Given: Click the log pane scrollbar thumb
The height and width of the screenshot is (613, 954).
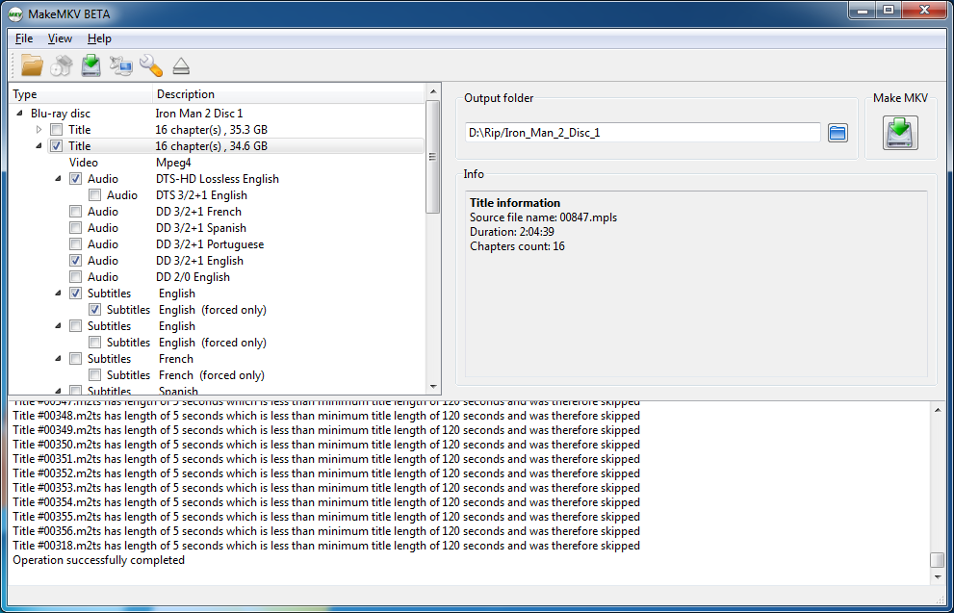Looking at the screenshot, I should pos(938,560).
